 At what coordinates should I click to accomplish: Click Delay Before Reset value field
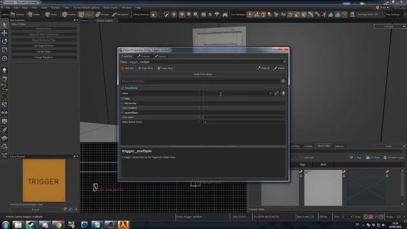click(x=244, y=122)
